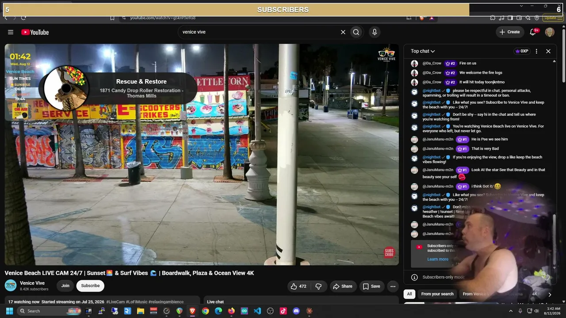Viewport: 566px width, 318px height.
Task: Open the Venice Vive channel avatar
Action: [11, 285]
